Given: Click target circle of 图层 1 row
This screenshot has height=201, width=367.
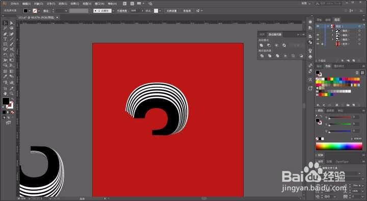Looking at the screenshot, I should point(359,26).
